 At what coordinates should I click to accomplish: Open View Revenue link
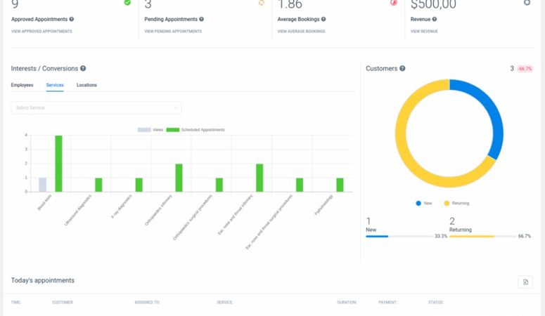point(424,32)
